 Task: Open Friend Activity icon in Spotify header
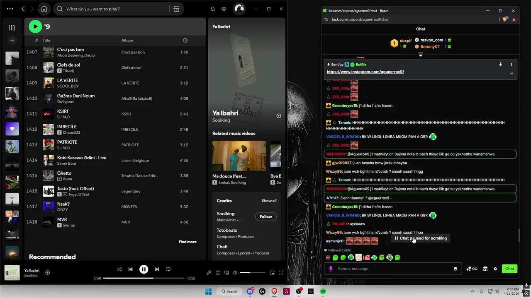(x=224, y=9)
